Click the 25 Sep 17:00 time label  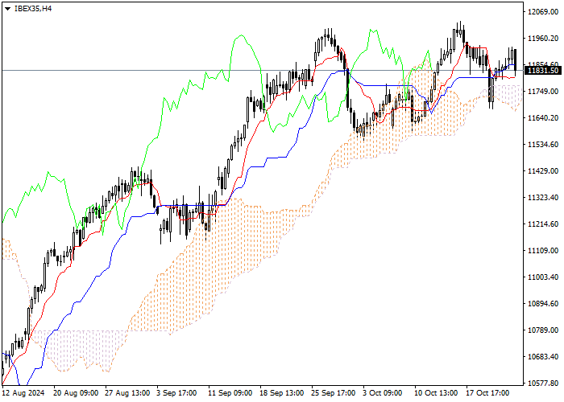[334, 393]
